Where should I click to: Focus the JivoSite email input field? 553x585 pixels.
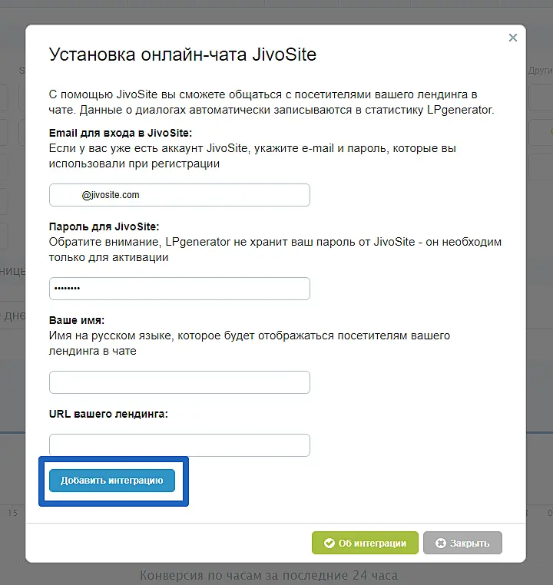pos(180,195)
